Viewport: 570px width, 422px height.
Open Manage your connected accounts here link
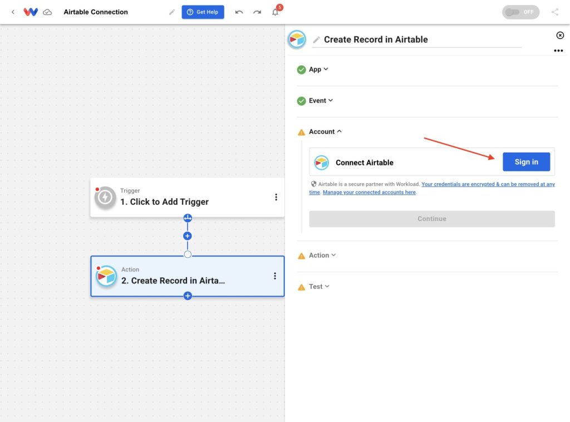[x=369, y=192]
